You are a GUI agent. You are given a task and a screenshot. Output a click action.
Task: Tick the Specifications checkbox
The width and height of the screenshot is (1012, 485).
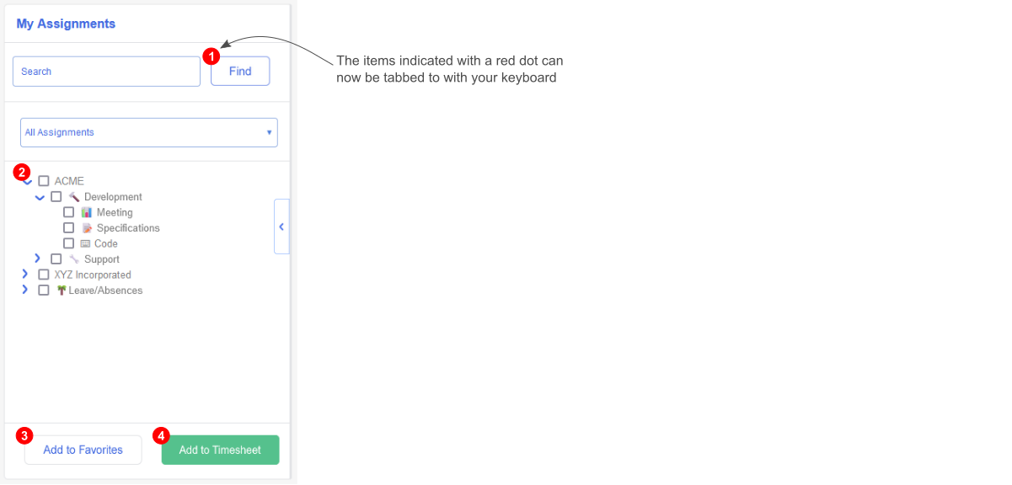[69, 228]
